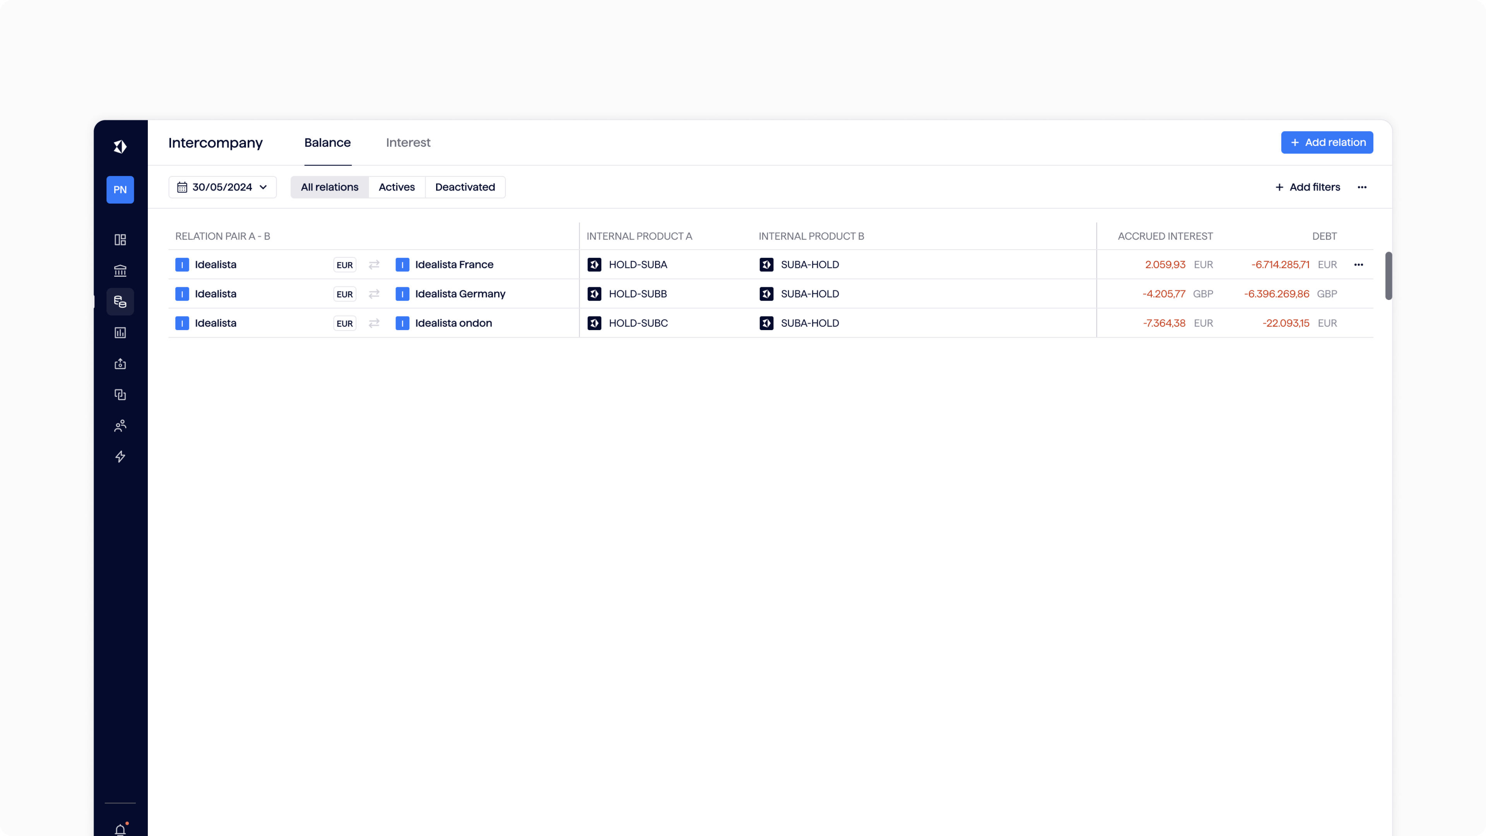Open row options for Idealista France relation
The width and height of the screenshot is (1486, 836).
[1359, 265]
